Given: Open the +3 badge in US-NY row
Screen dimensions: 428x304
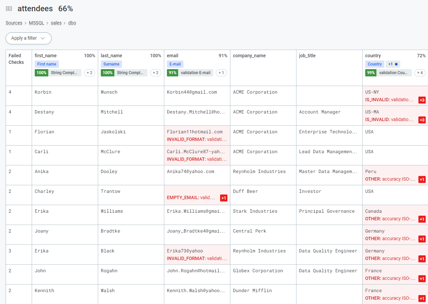Looking at the screenshot, I should click(422, 100).
